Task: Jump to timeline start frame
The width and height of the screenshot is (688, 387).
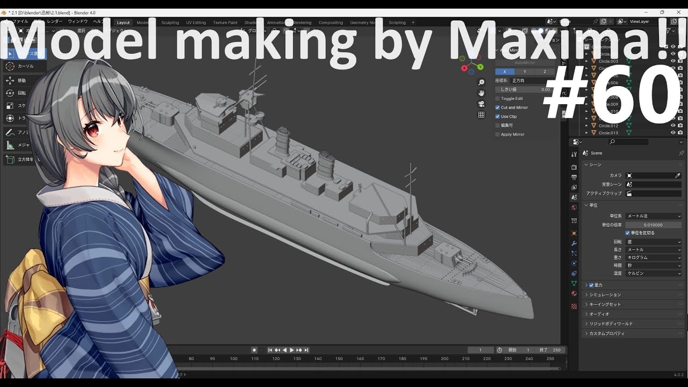Action: tap(270, 350)
